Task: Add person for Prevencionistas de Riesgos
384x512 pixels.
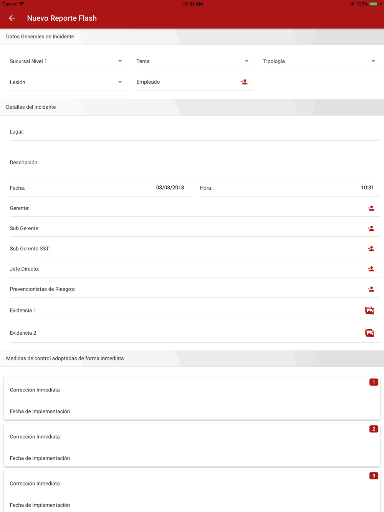Action: [371, 289]
